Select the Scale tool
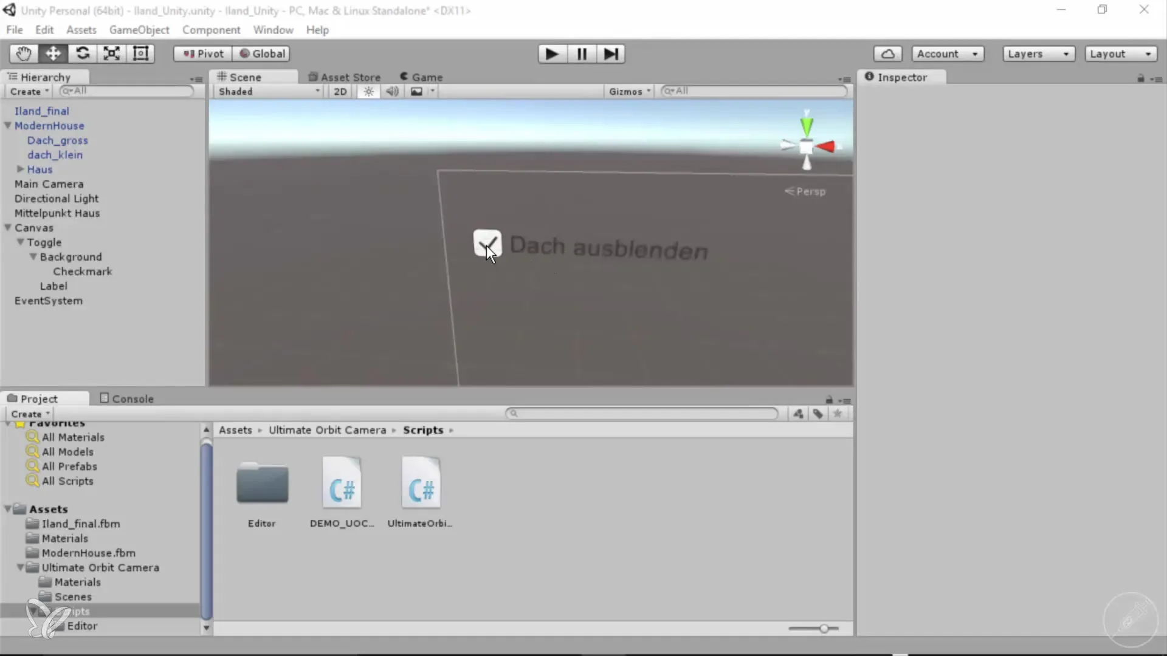The width and height of the screenshot is (1167, 656). 111,53
